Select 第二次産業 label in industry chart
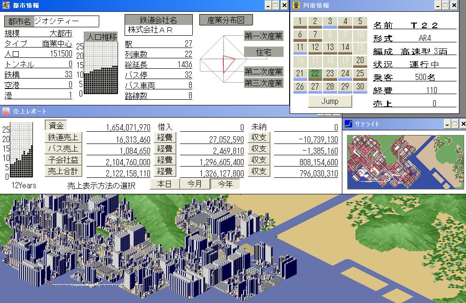 263,72
